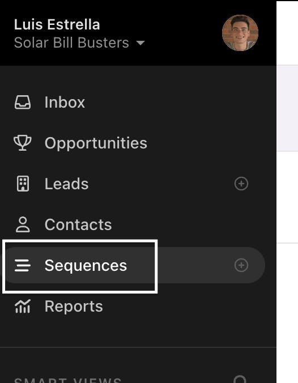Click the Sequences lines icon

(23, 265)
